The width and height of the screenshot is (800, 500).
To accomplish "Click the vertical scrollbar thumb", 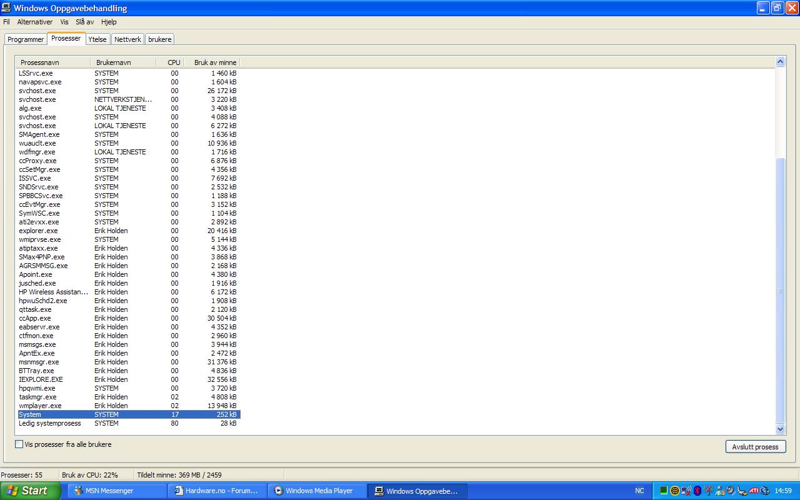I will (780, 291).
